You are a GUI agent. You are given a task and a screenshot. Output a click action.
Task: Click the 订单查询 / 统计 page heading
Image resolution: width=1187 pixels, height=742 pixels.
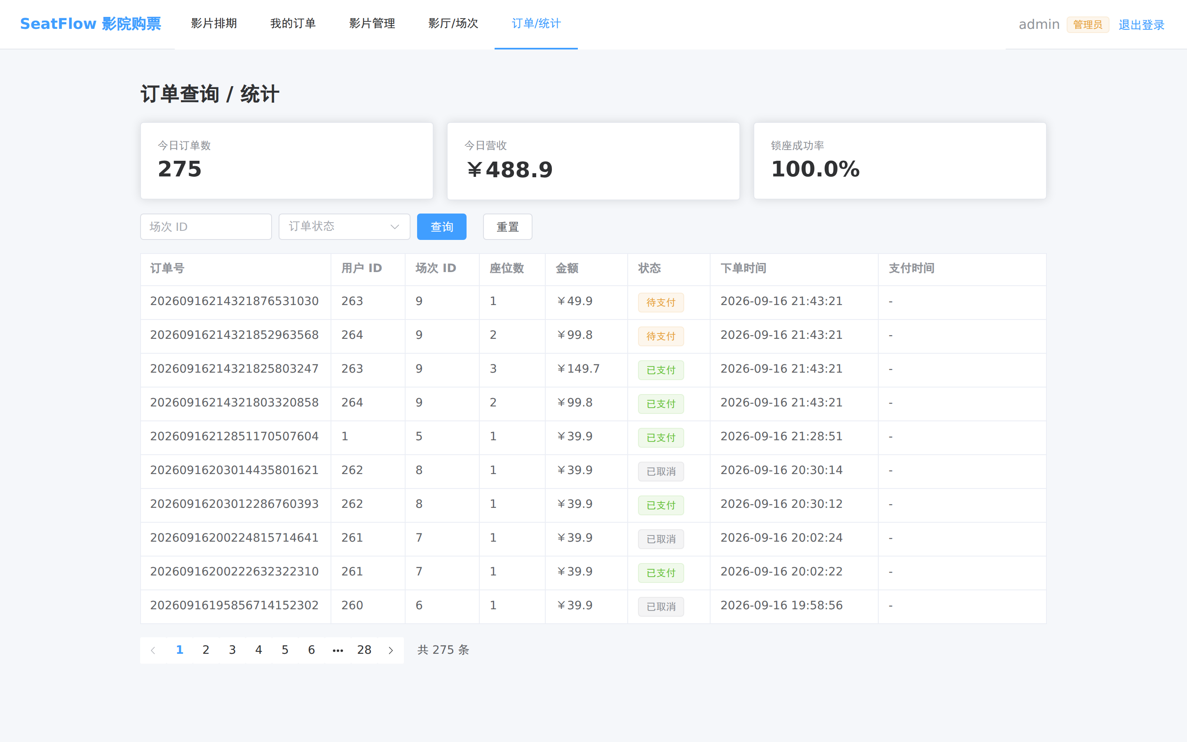pos(210,94)
